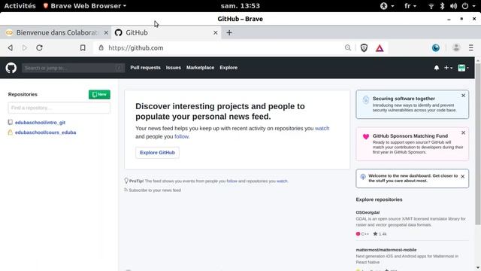
Task: Open the edubaschool/intro_git repository
Action: 40,122
